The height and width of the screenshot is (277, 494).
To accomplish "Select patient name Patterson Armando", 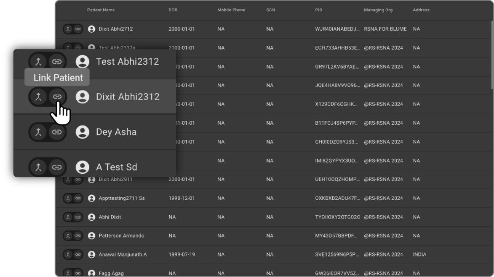I will click(121, 236).
